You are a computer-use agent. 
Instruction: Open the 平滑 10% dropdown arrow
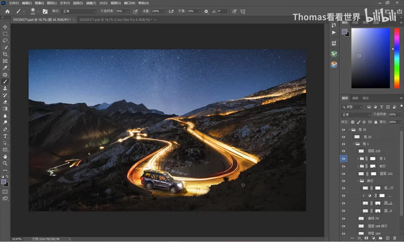(x=199, y=11)
